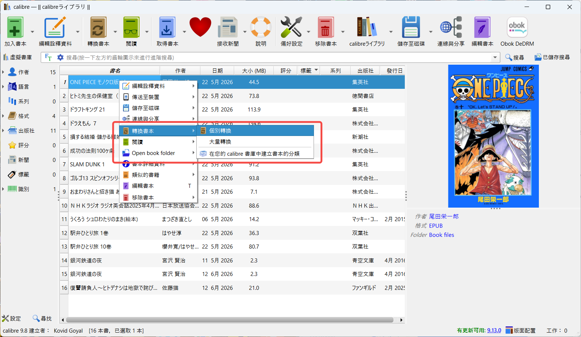The height and width of the screenshot is (337, 581).
Task: Select 傳送至裝置 in the context menu
Action: (x=158, y=97)
